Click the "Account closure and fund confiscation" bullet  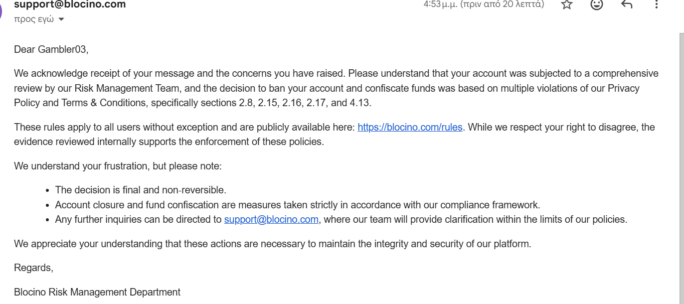point(297,205)
